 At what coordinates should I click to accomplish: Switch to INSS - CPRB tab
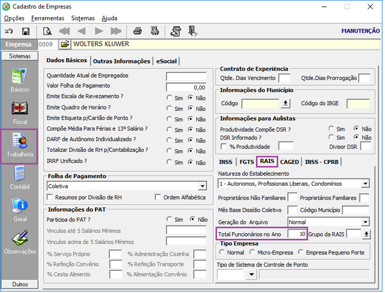[322, 162]
